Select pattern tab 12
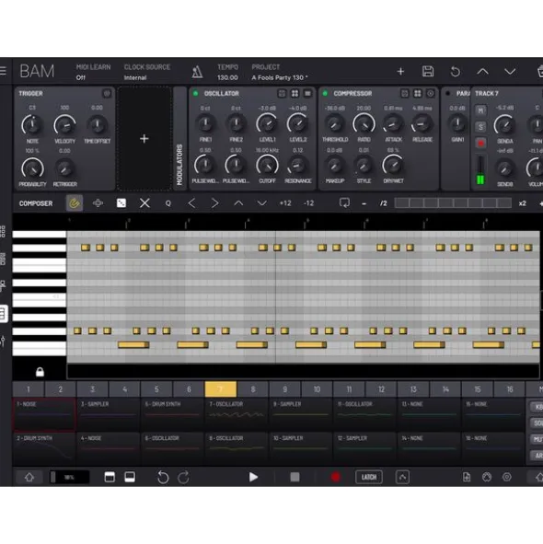This screenshot has width=543, height=544. pos(381,389)
